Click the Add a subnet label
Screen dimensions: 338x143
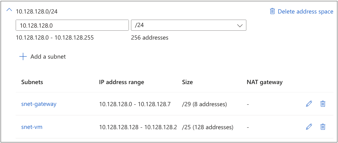48,57
